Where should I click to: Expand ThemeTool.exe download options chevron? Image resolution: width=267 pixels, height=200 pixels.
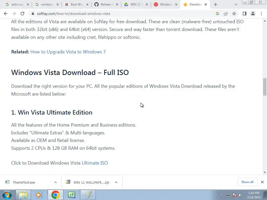pyautogui.click(x=56, y=182)
